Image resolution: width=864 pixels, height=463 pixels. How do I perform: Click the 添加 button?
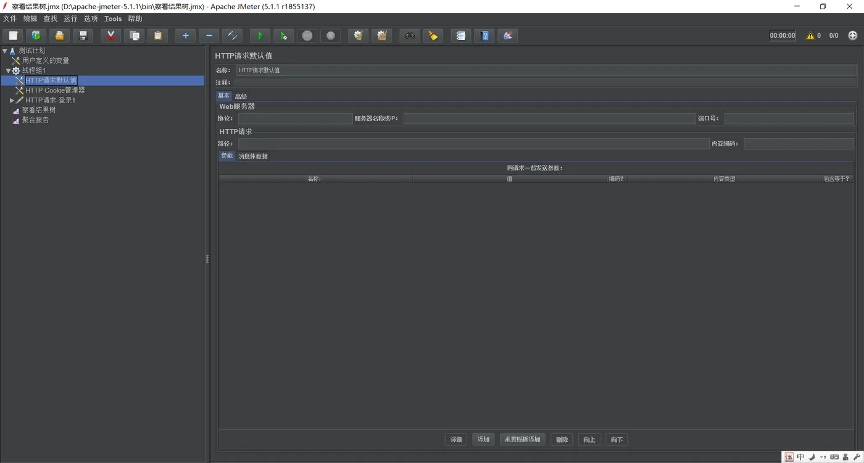point(483,440)
